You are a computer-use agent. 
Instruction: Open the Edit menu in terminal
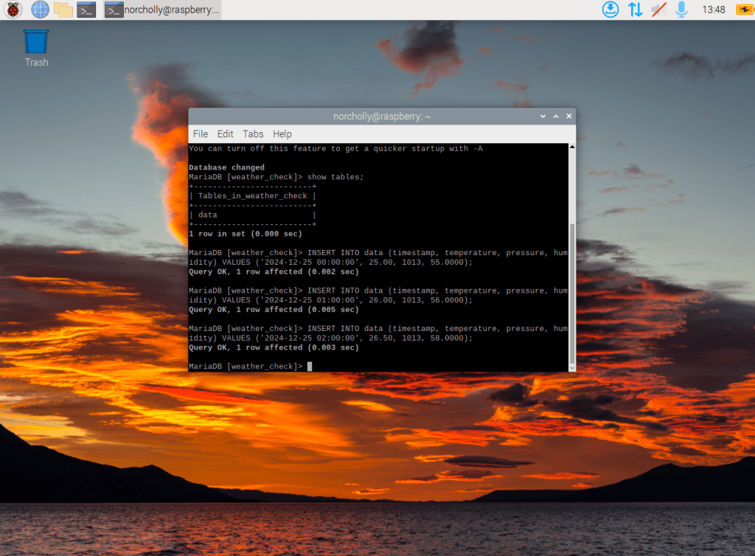[225, 133]
